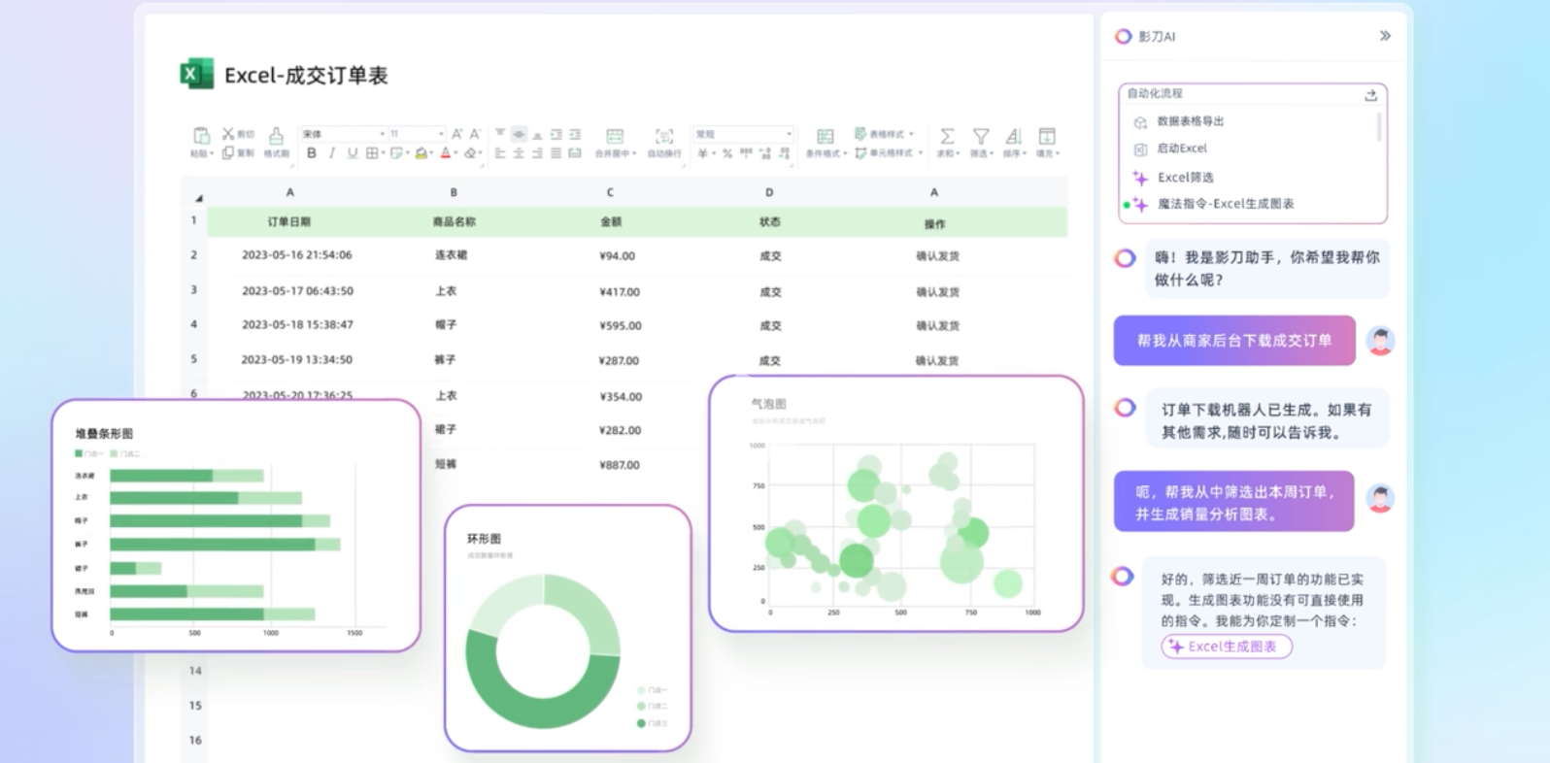This screenshot has height=763, width=1550.
Task: Click header cell 订单日期
Action: click(x=289, y=221)
